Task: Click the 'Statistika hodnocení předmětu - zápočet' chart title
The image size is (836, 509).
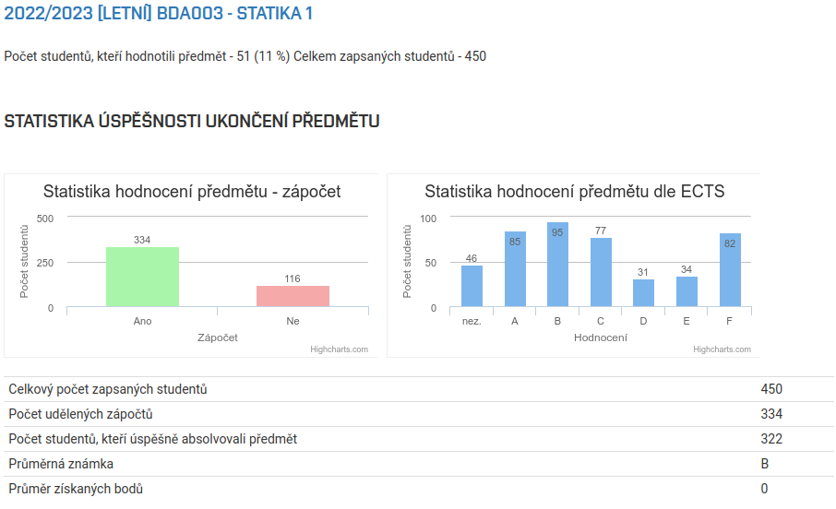Action: 192,192
